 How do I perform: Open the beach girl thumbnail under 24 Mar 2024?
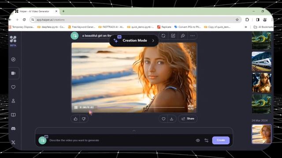[261, 134]
